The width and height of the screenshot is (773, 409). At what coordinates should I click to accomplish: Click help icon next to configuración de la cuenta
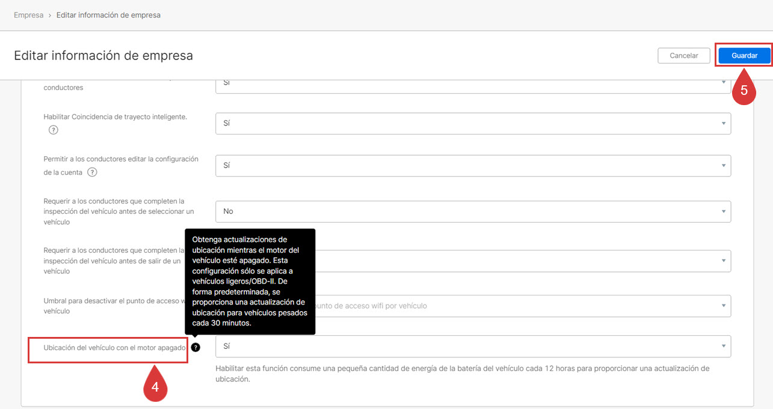pos(92,172)
